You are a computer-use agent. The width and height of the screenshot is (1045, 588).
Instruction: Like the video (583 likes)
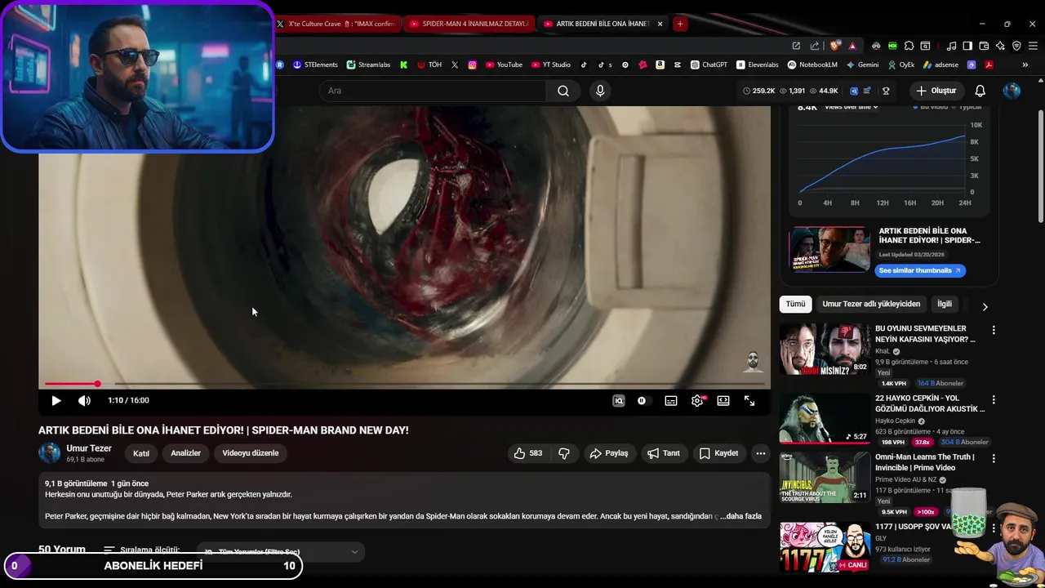click(528, 453)
